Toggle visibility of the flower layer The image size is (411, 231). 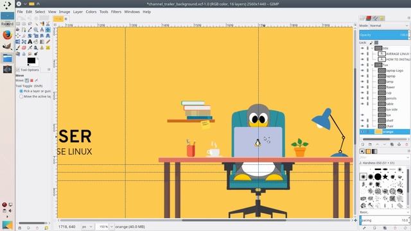pos(362,87)
